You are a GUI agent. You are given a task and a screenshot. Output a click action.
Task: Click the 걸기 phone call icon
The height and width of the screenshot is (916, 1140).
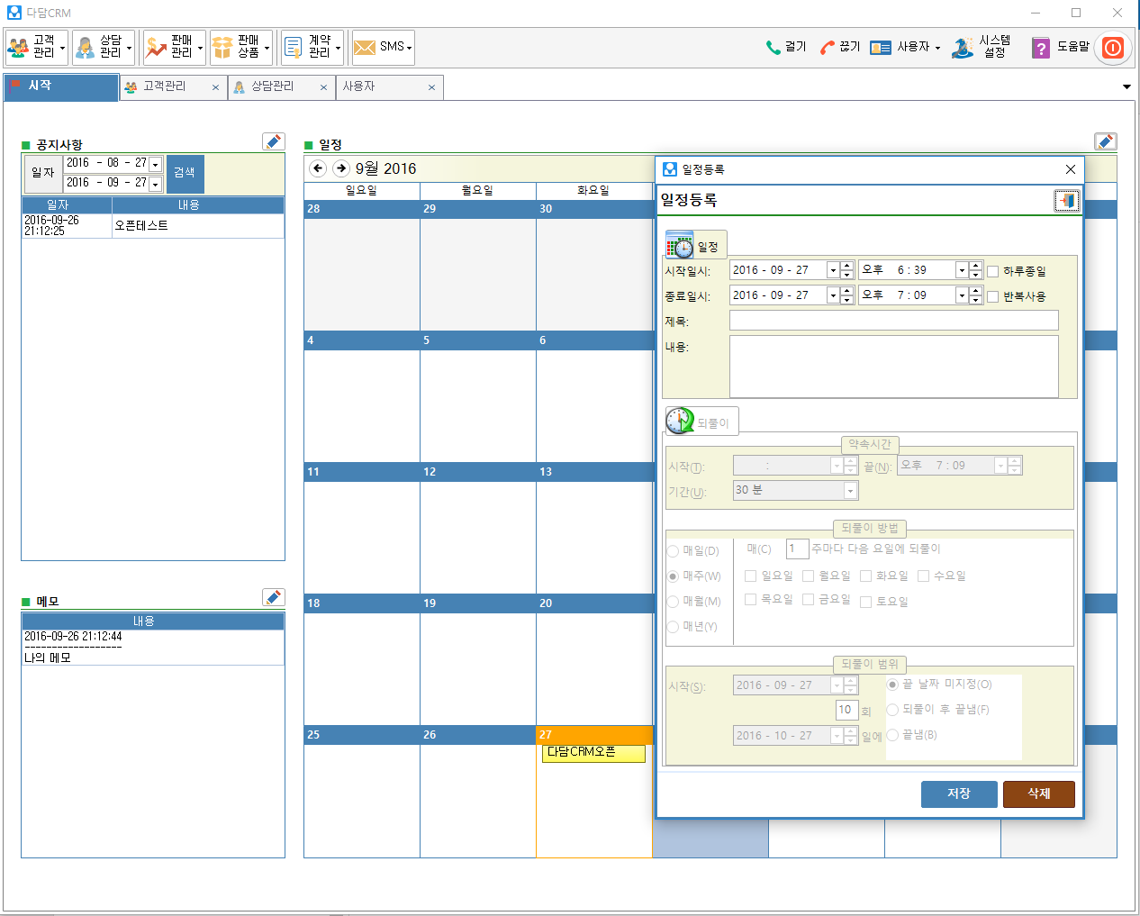[774, 47]
